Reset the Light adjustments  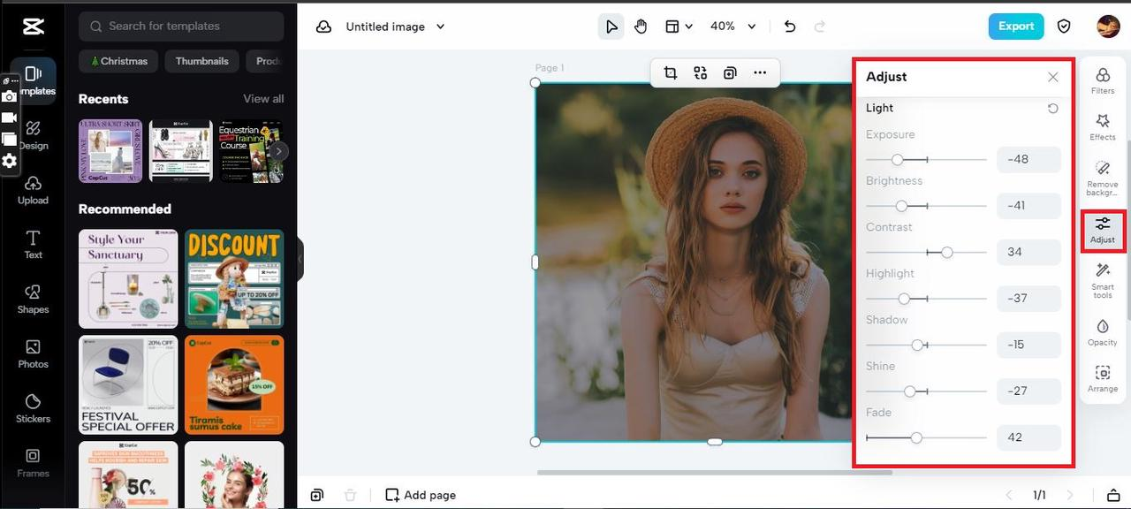(1052, 109)
